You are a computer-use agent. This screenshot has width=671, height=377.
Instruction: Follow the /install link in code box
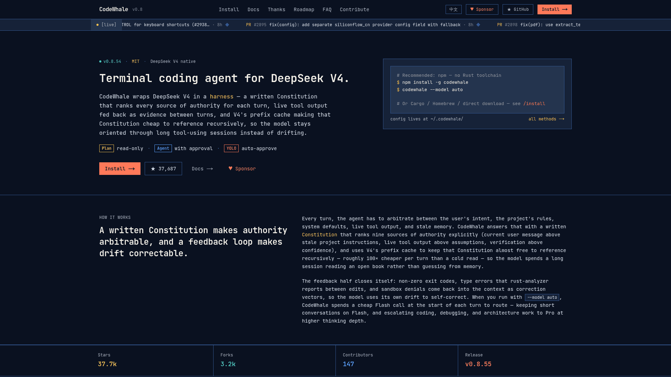point(534,104)
